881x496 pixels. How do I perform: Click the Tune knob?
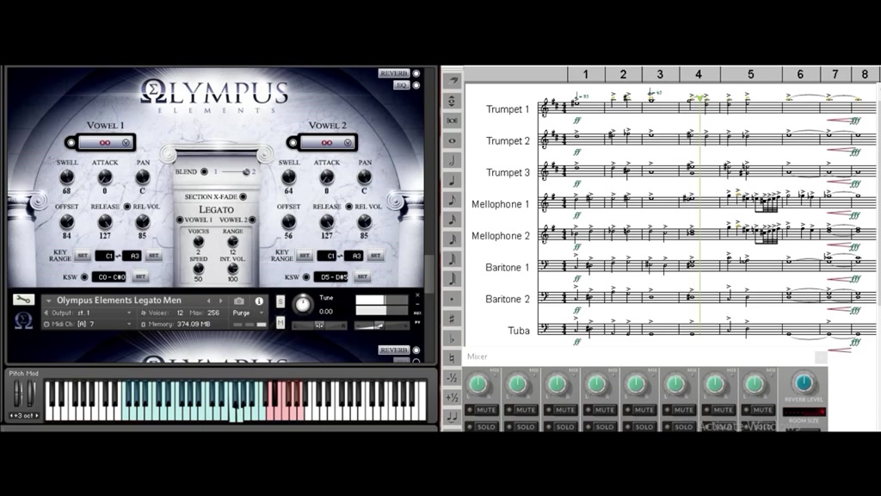tap(303, 304)
